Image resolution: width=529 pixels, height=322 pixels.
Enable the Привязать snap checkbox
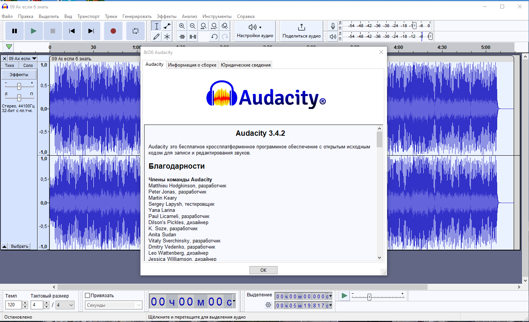(x=87, y=296)
